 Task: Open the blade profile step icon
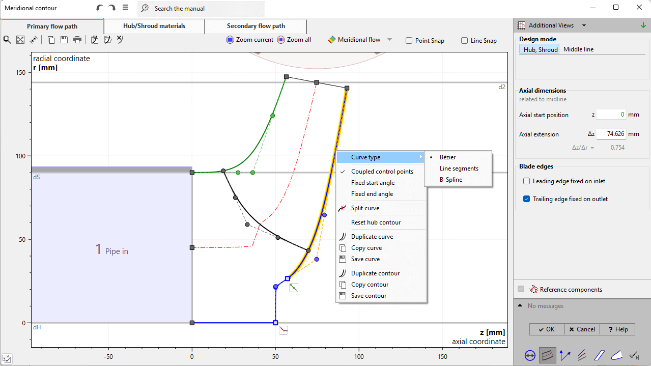(x=616, y=355)
